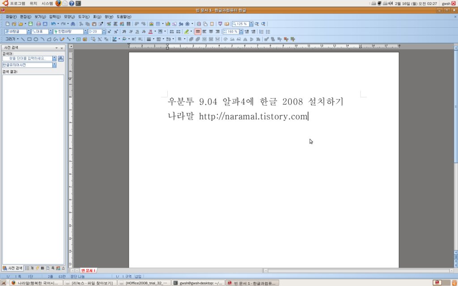Click the highlighter pen icon

pos(187,32)
